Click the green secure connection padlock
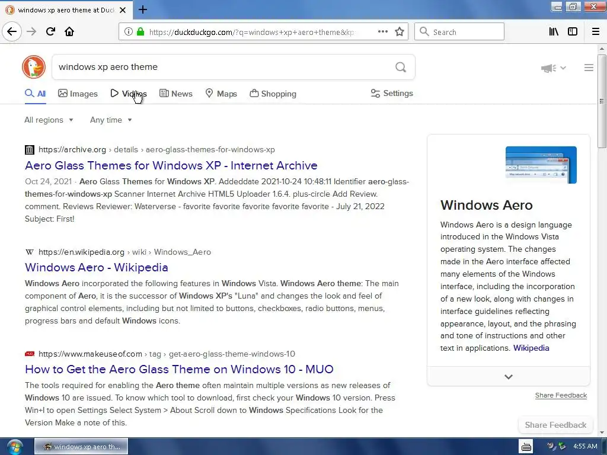 [x=140, y=31]
